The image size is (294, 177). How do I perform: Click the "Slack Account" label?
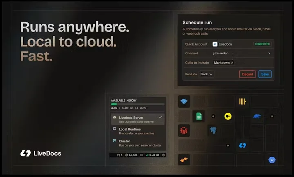click(x=196, y=44)
